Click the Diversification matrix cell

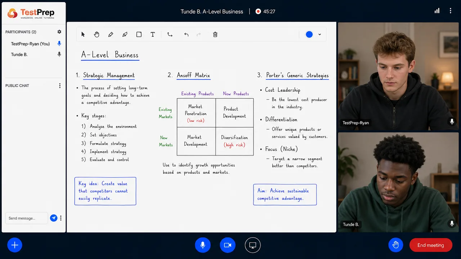[234, 141]
